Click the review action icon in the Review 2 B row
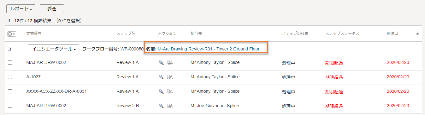Image resolution: width=425 pixels, height=115 pixels. [170, 106]
